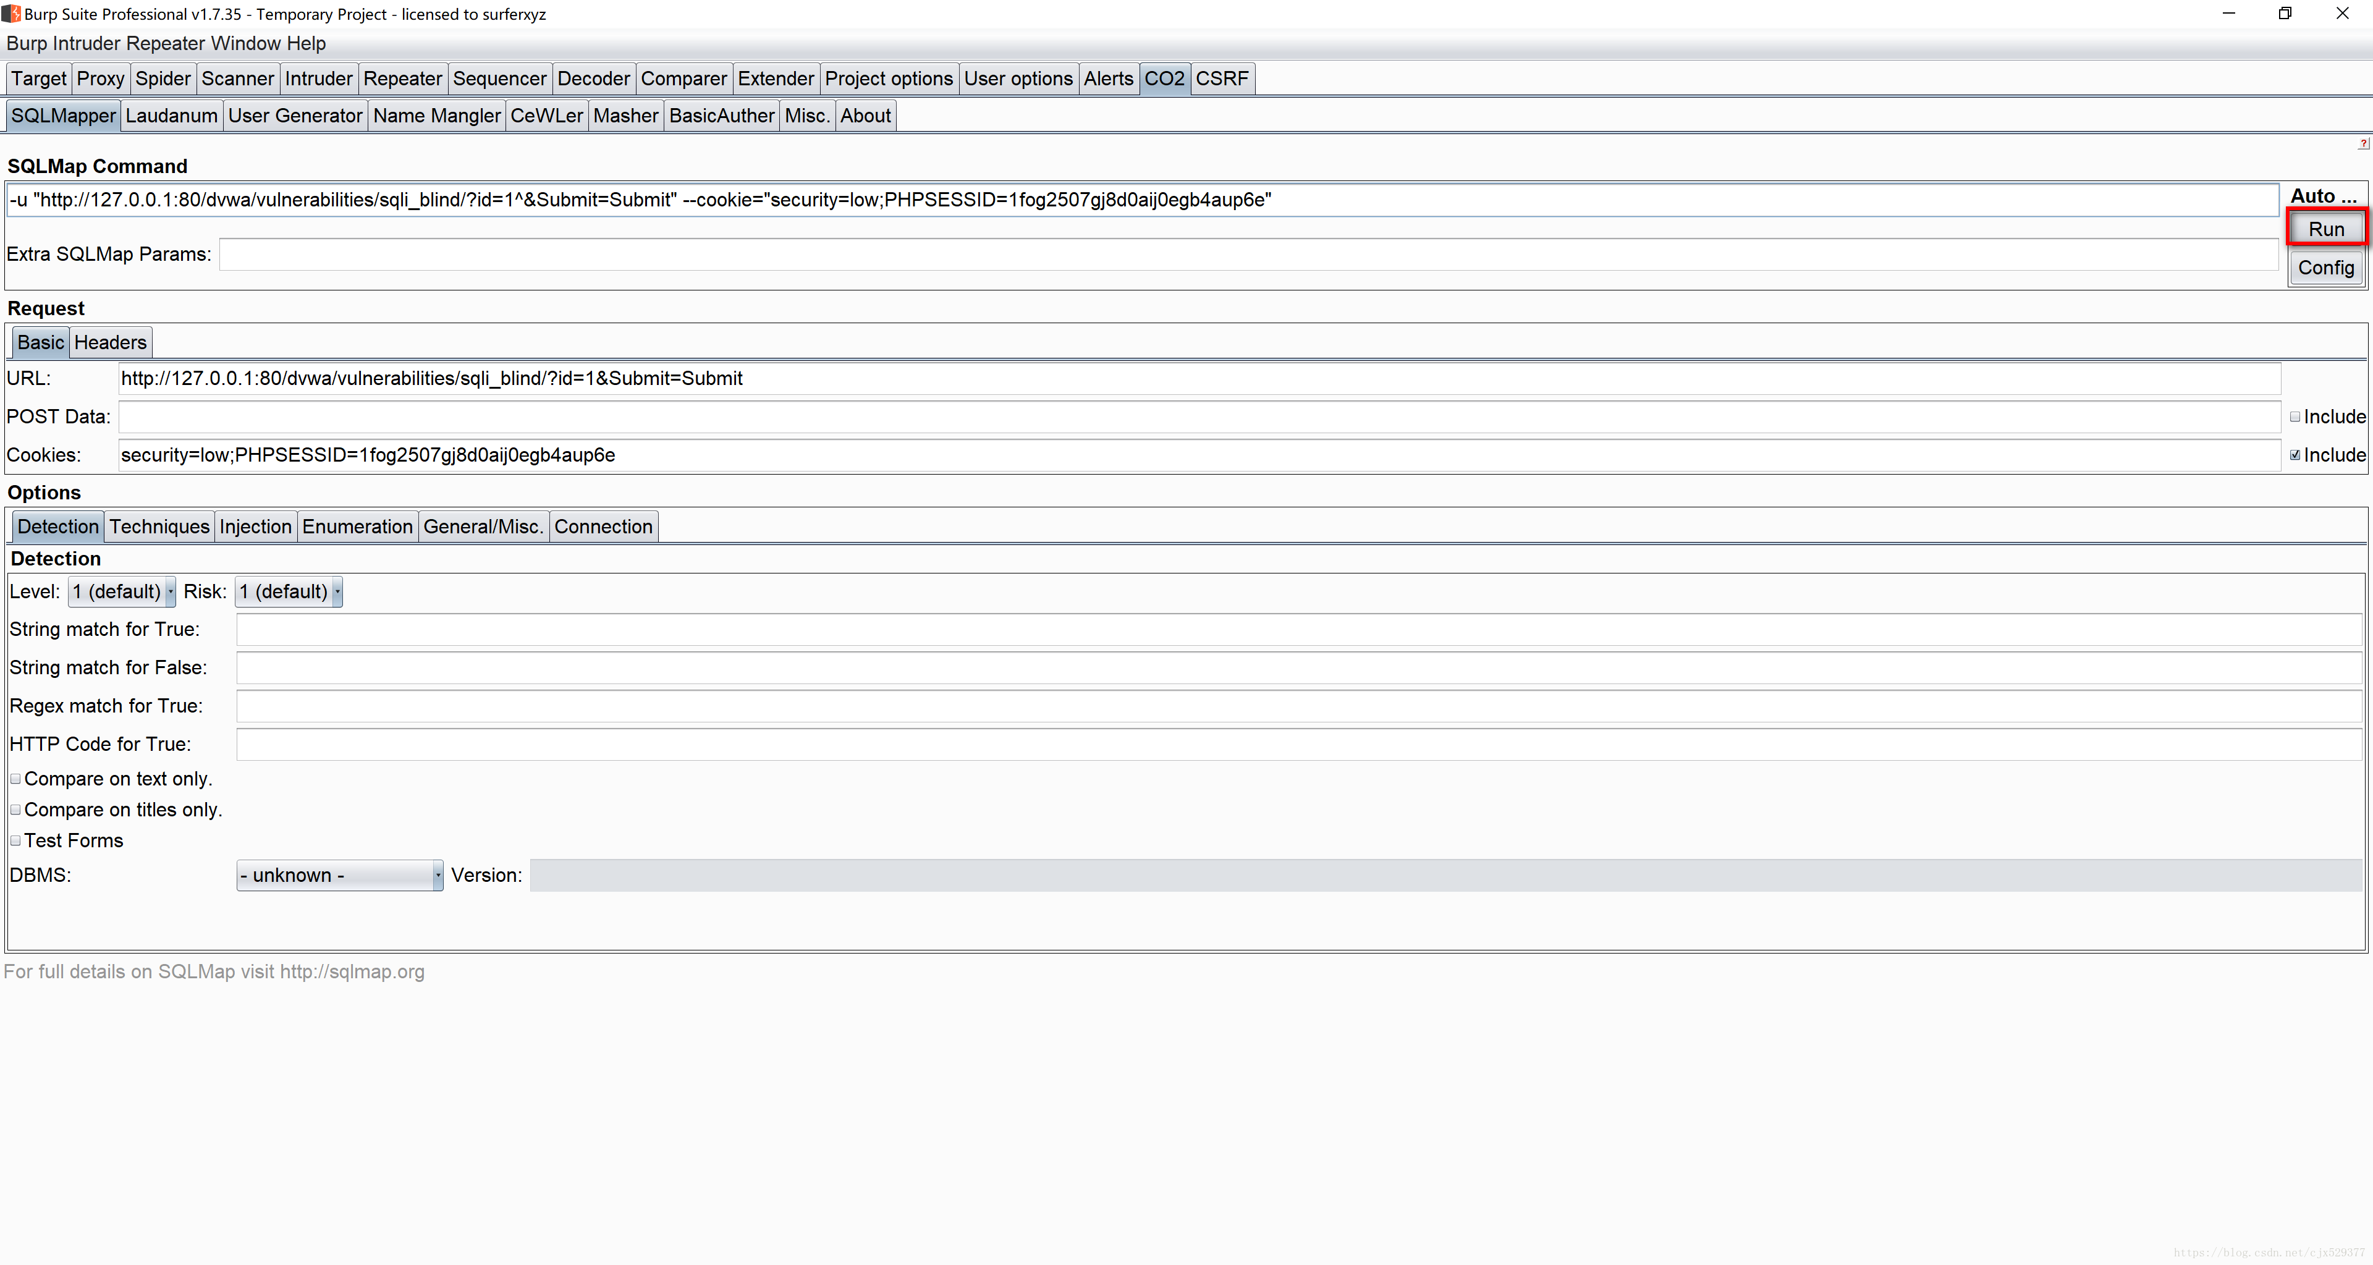Open the Scanner tab
Viewport: 2373px width, 1265px height.
click(238, 78)
